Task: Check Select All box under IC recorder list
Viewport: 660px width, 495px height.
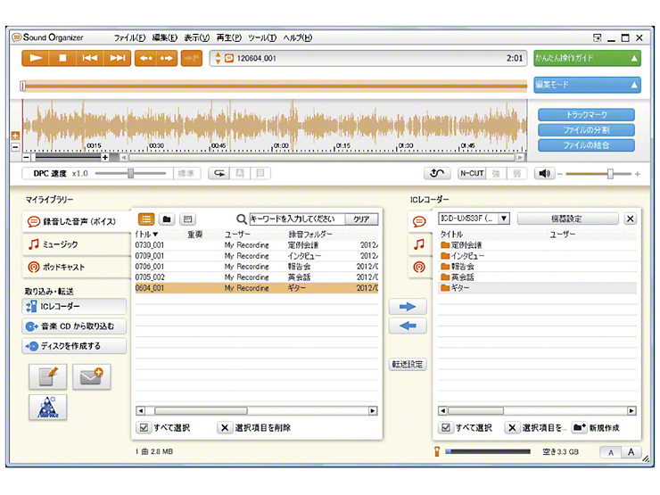Action: coord(447,428)
